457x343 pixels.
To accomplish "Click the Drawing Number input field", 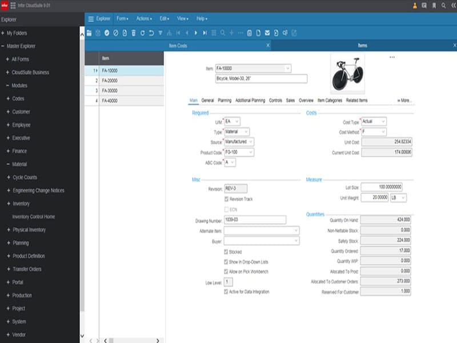I will 254,220.
